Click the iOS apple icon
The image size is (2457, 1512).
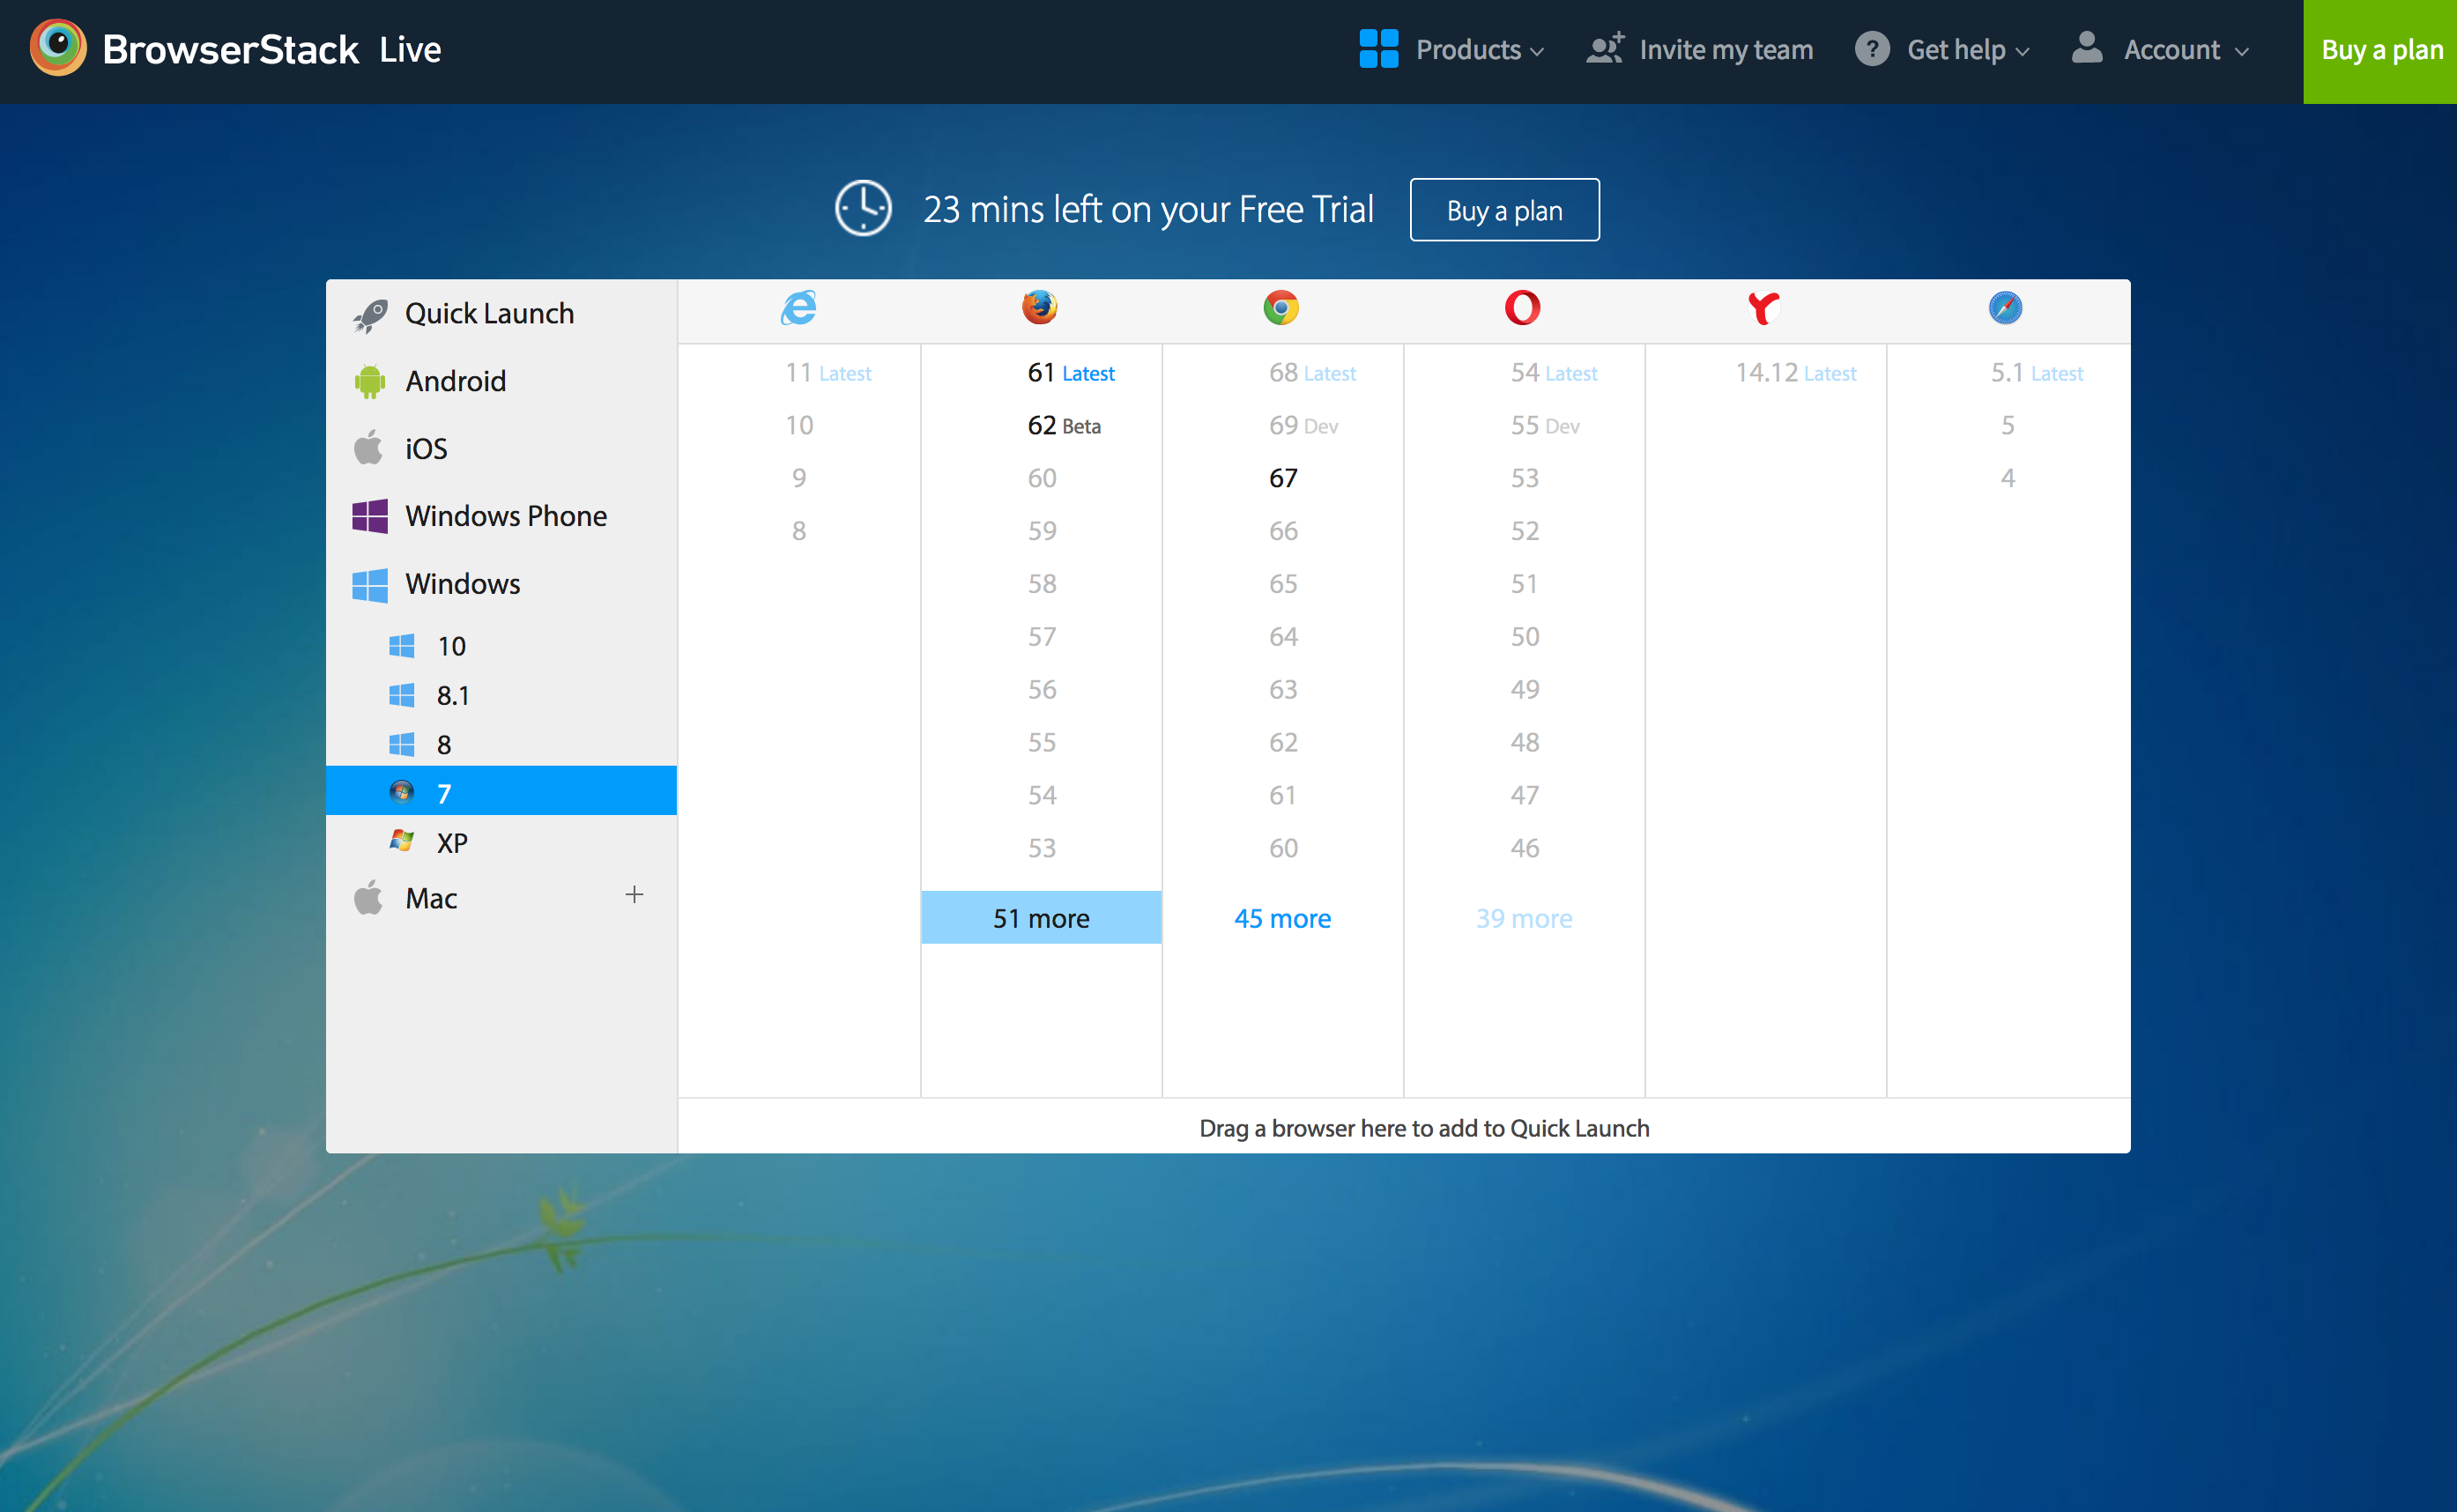368,448
